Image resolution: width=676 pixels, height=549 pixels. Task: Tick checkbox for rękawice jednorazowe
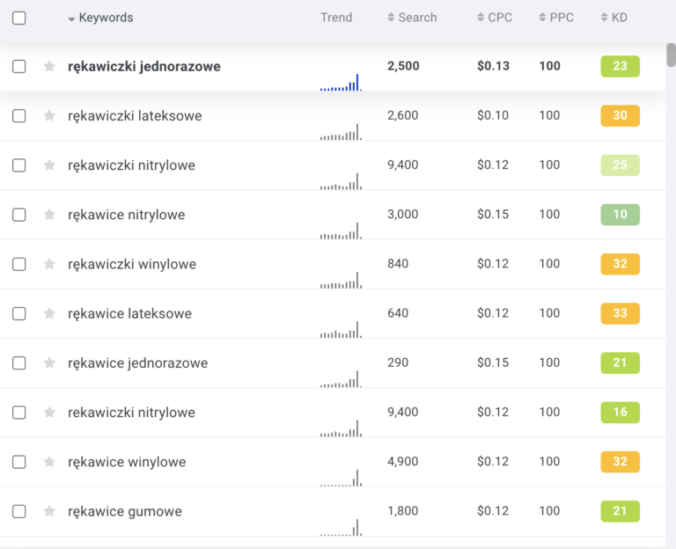point(19,362)
